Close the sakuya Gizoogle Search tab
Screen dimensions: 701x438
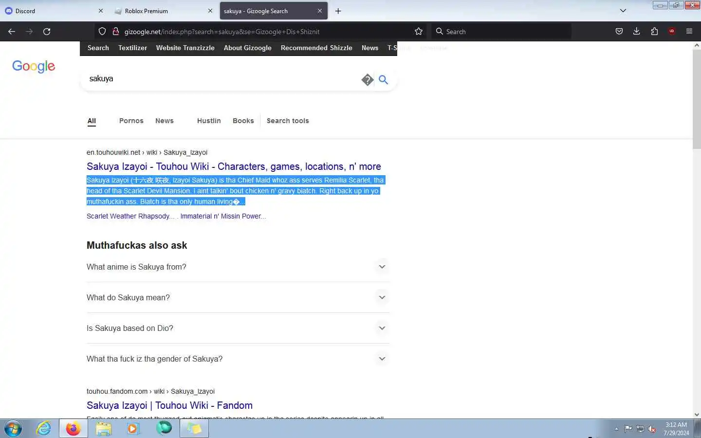click(320, 11)
